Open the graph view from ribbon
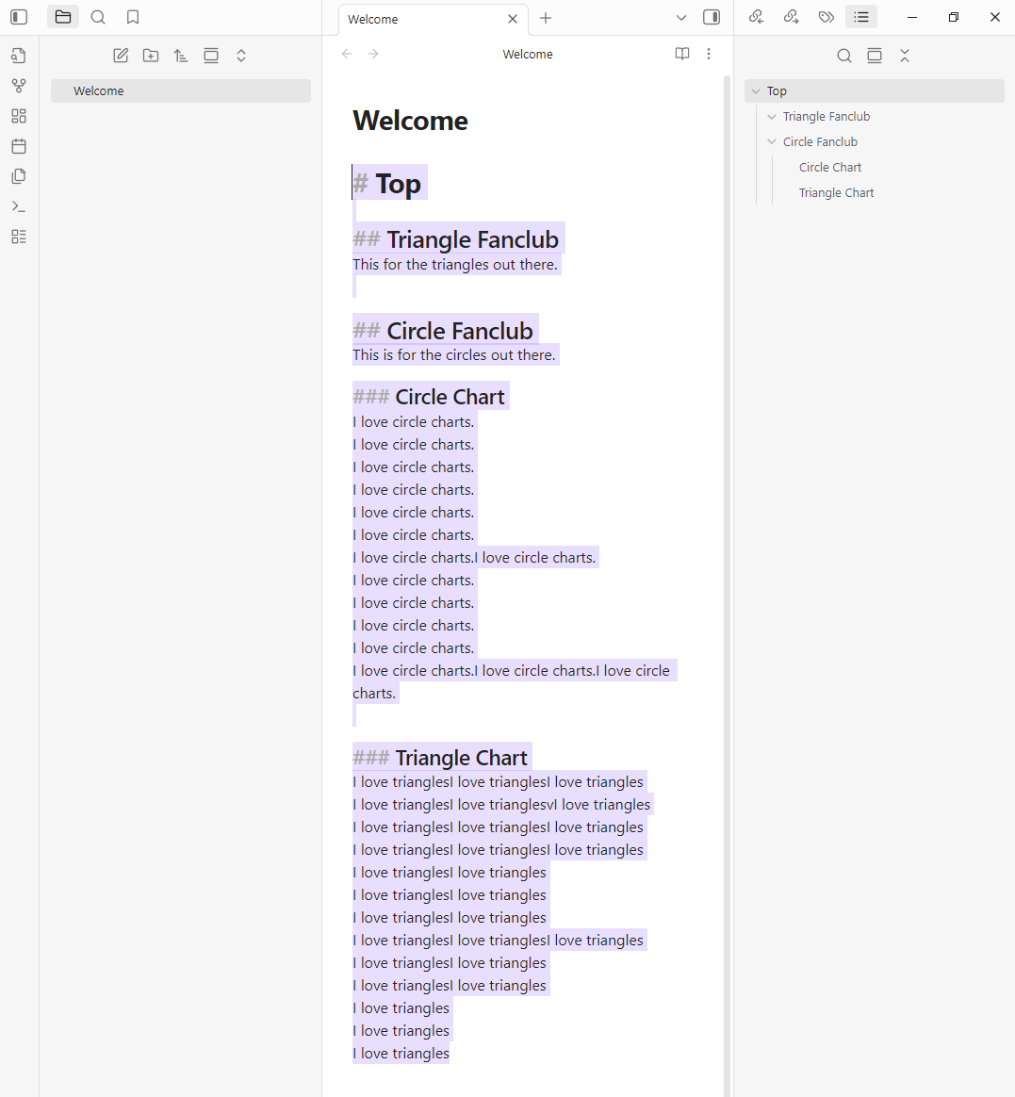The height and width of the screenshot is (1097, 1015). coord(19,86)
